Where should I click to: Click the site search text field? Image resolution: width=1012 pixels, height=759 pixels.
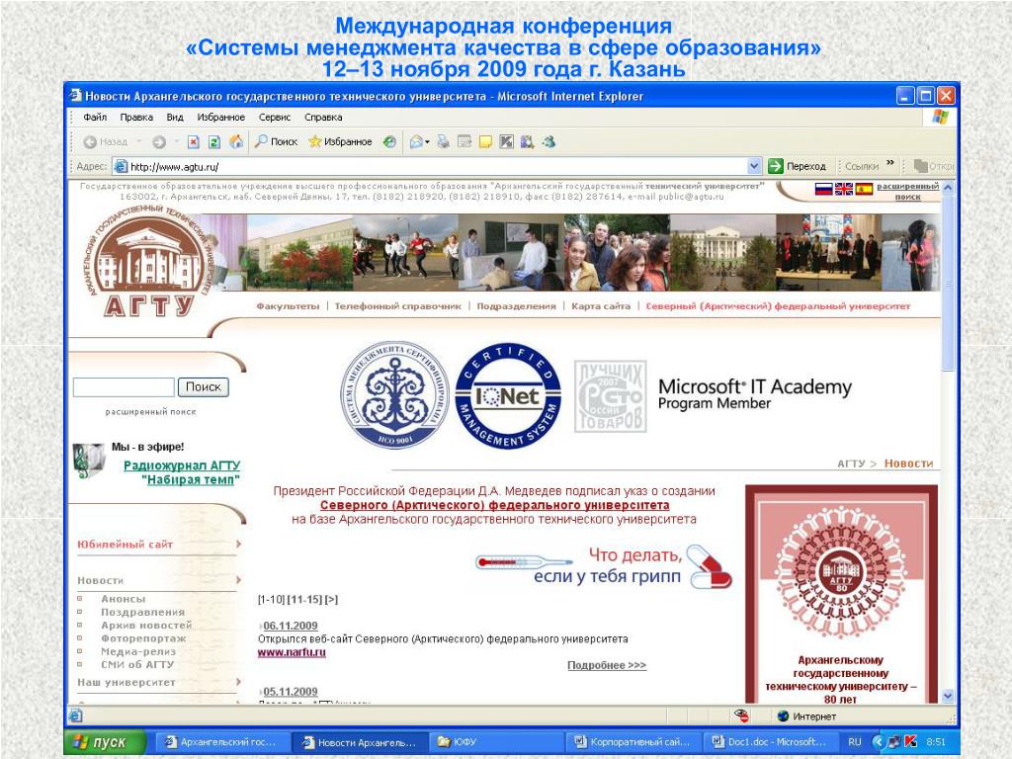point(124,387)
